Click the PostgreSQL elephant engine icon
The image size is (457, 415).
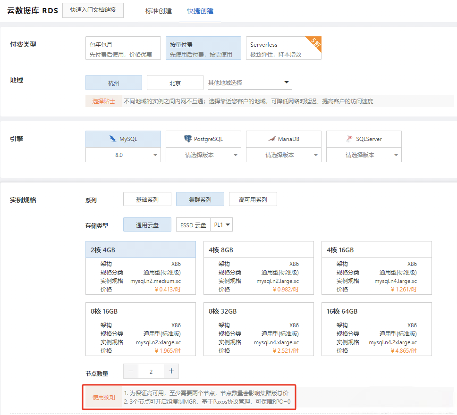(x=188, y=139)
